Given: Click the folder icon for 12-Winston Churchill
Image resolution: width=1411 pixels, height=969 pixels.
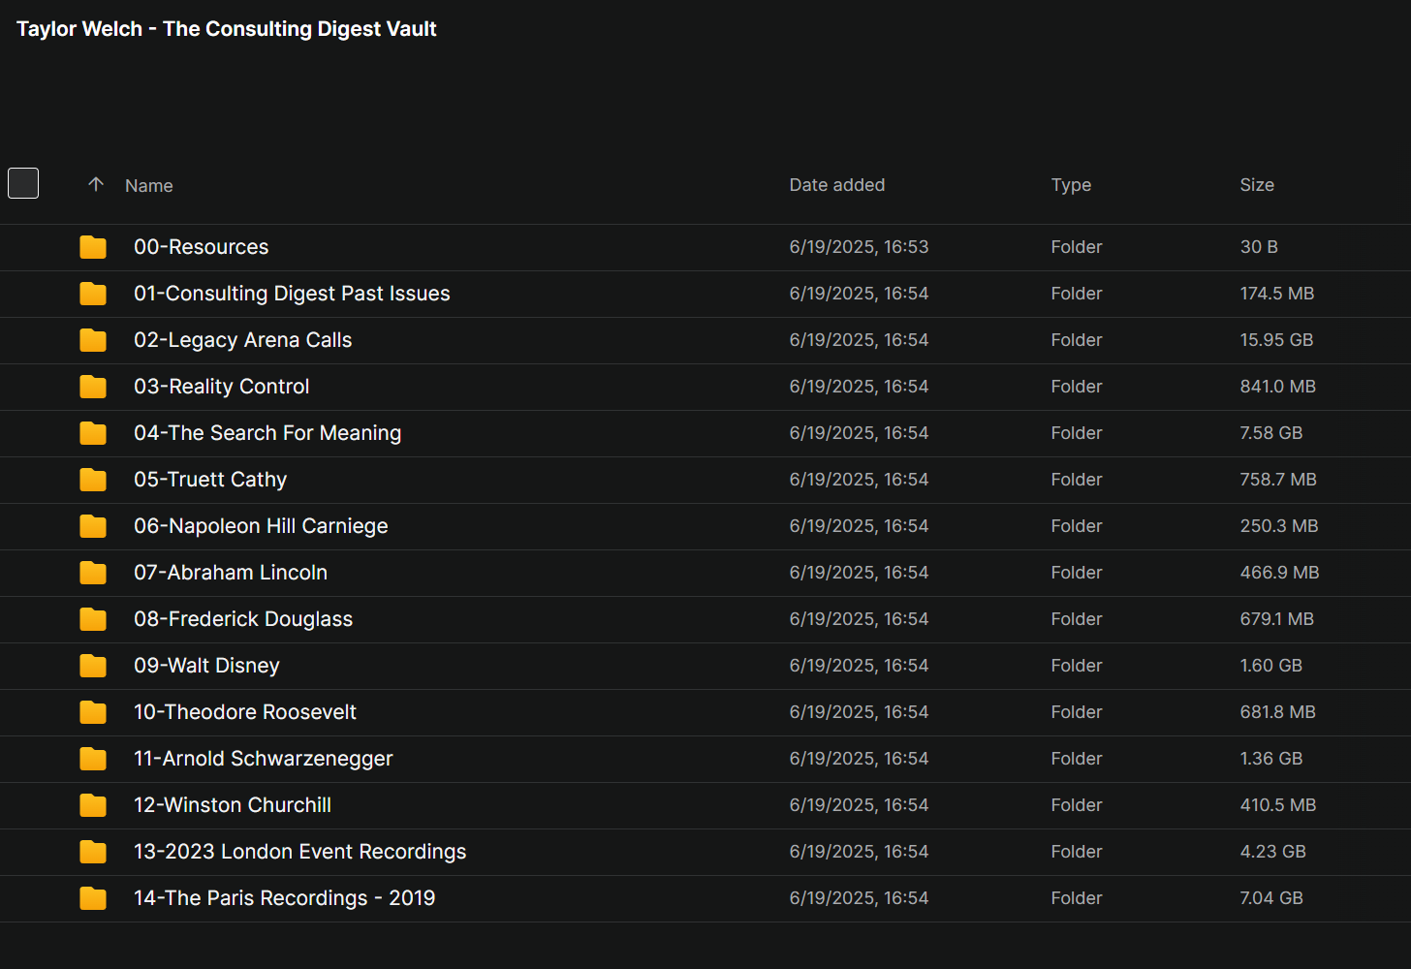Looking at the screenshot, I should point(93,805).
